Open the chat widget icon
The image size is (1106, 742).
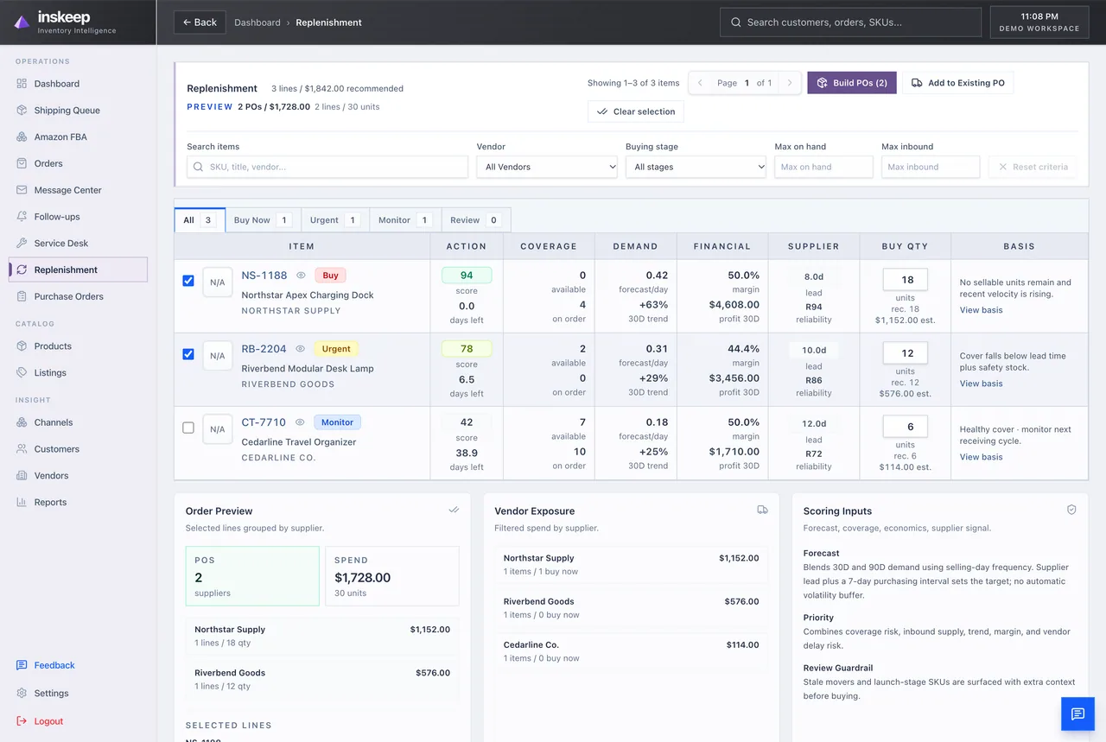pos(1077,713)
